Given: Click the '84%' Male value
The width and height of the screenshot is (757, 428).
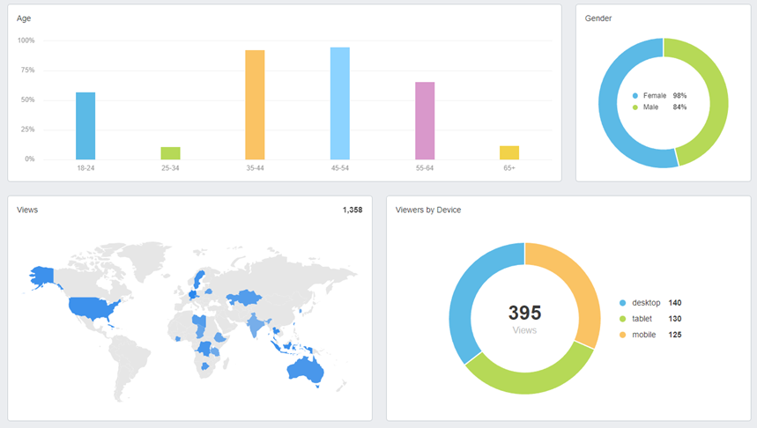Looking at the screenshot, I should click(679, 107).
